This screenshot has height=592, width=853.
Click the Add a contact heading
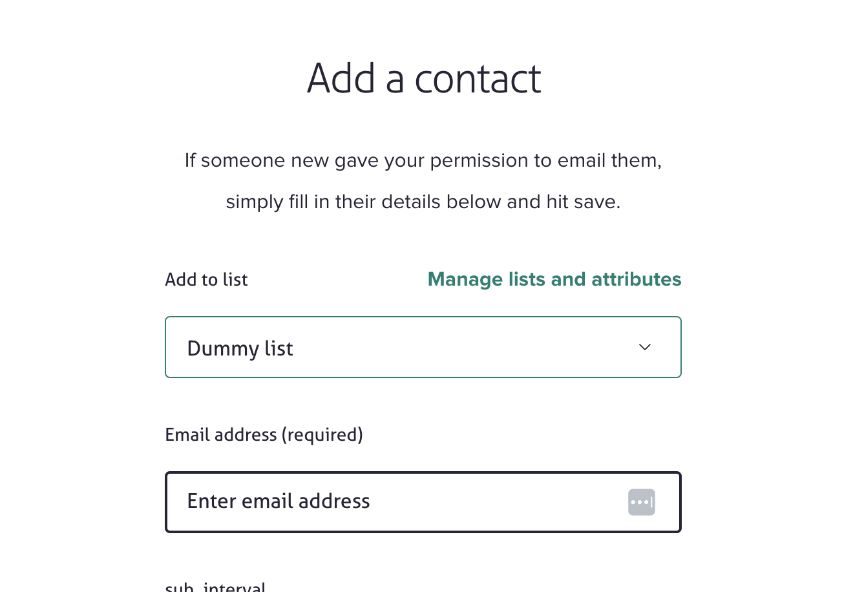click(423, 79)
